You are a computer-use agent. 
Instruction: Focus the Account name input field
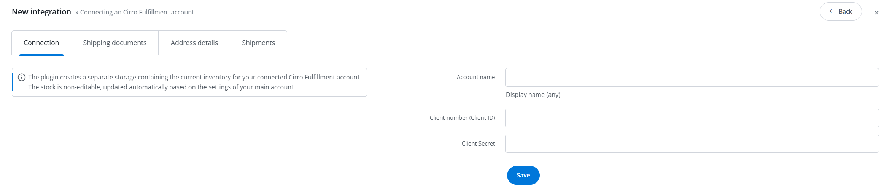tap(691, 78)
